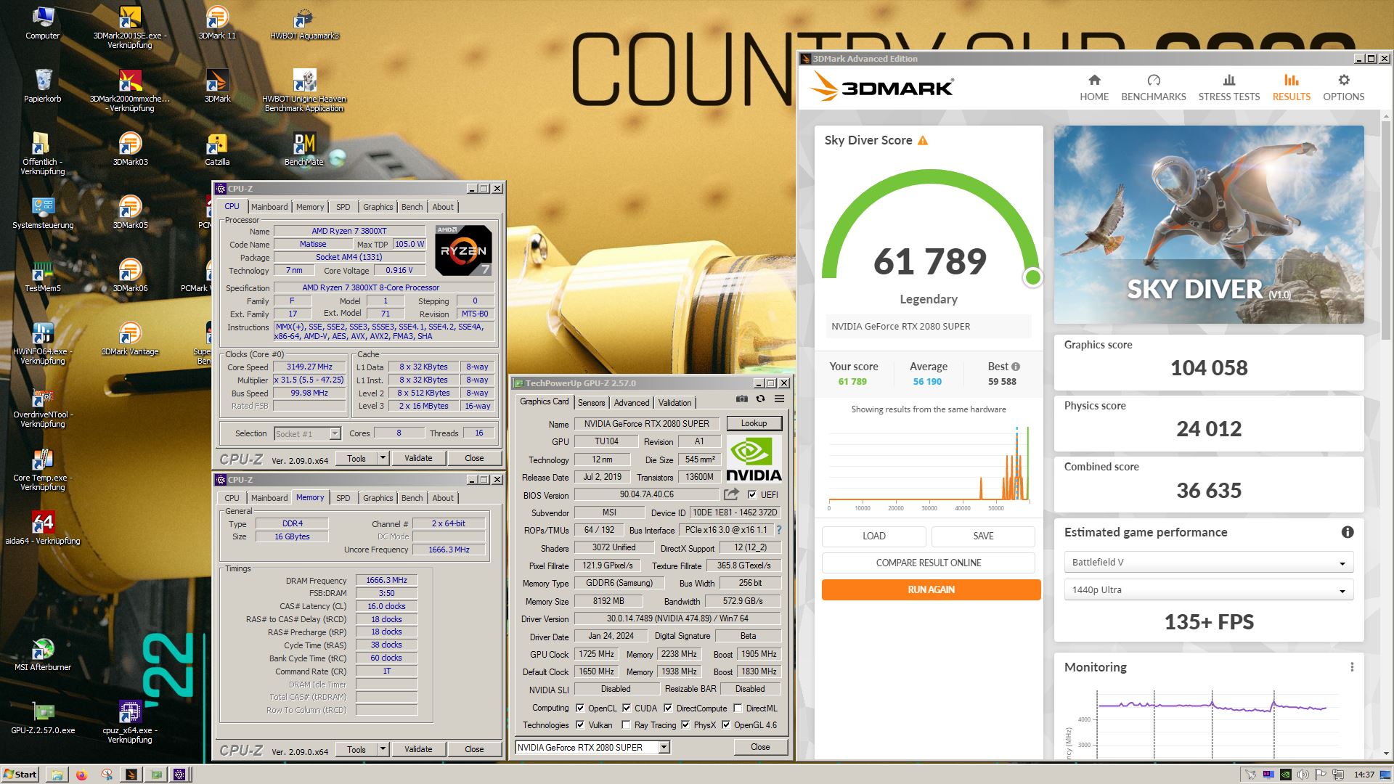Toggle the DirectCompute checkbox
Image resolution: width=1394 pixels, height=784 pixels.
click(668, 708)
